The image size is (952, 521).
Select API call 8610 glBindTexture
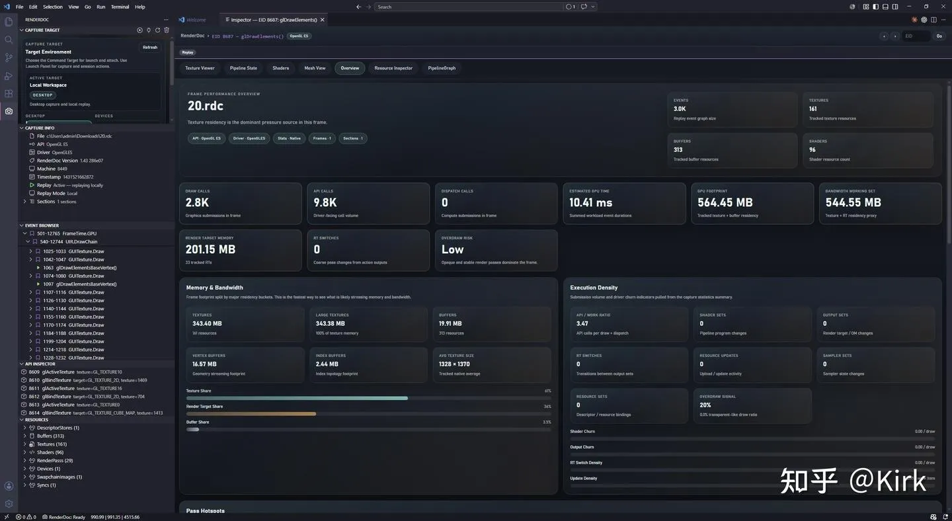coord(97,380)
